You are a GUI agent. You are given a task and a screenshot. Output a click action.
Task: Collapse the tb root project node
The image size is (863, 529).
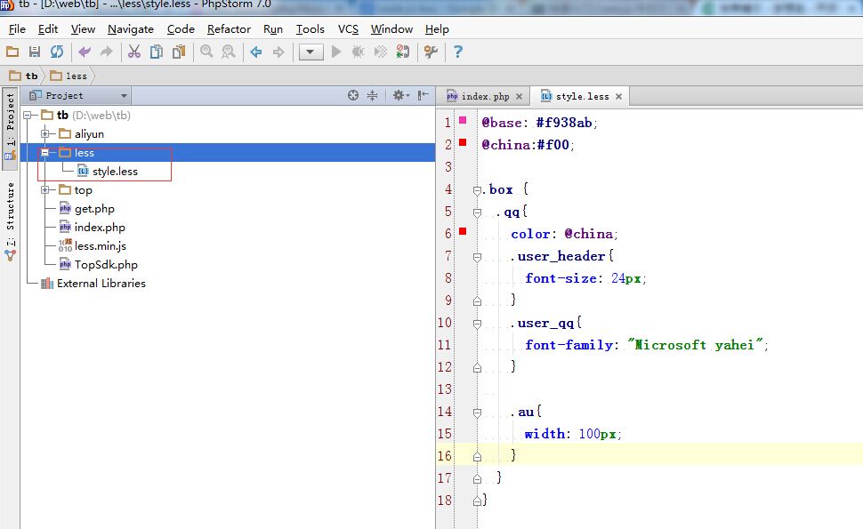coord(27,115)
